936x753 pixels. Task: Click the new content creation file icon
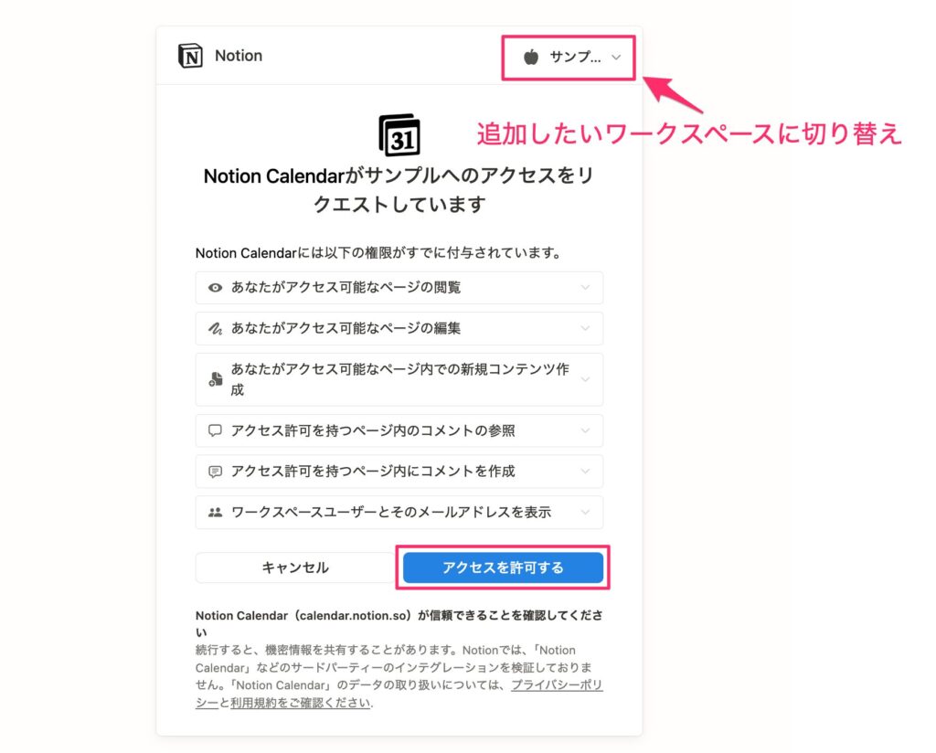[215, 379]
